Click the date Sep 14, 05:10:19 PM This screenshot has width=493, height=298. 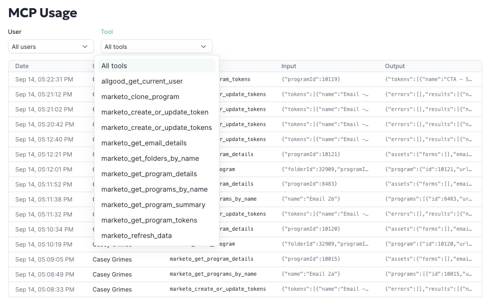tap(44, 244)
